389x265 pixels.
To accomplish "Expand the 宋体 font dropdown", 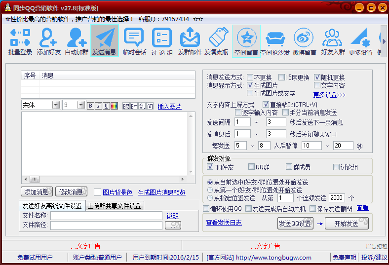I will point(56,105).
